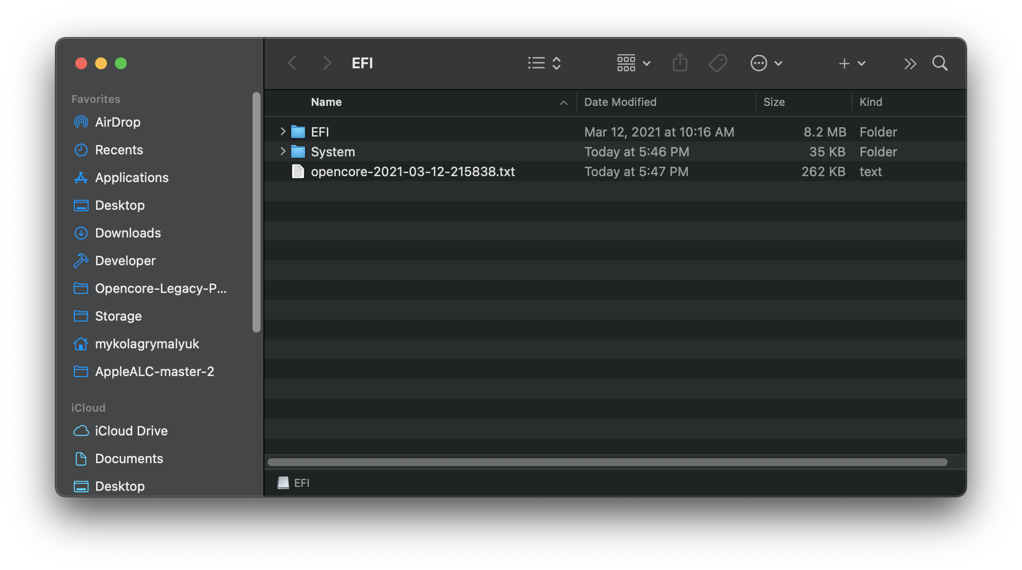Open the ellipsis Action menu
This screenshot has width=1022, height=570.
click(766, 63)
